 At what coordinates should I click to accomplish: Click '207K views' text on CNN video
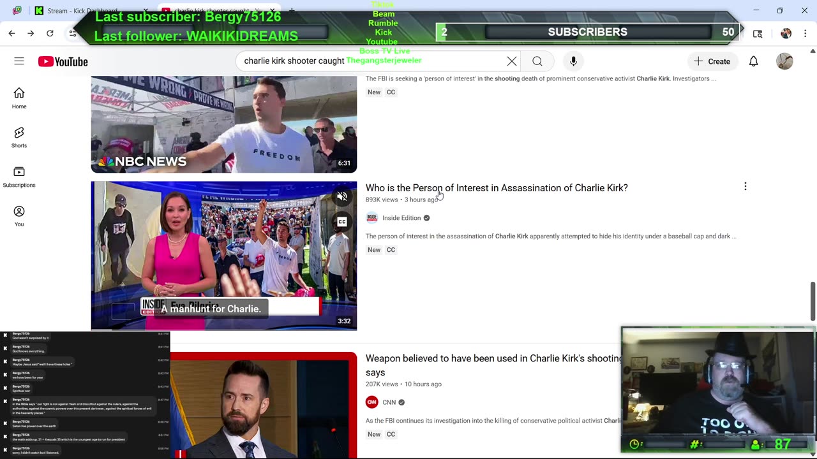[382, 384]
